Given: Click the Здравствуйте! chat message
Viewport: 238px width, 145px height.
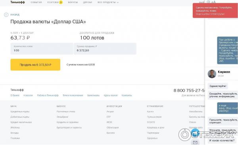Looking at the screenshot, I should coord(218,86).
